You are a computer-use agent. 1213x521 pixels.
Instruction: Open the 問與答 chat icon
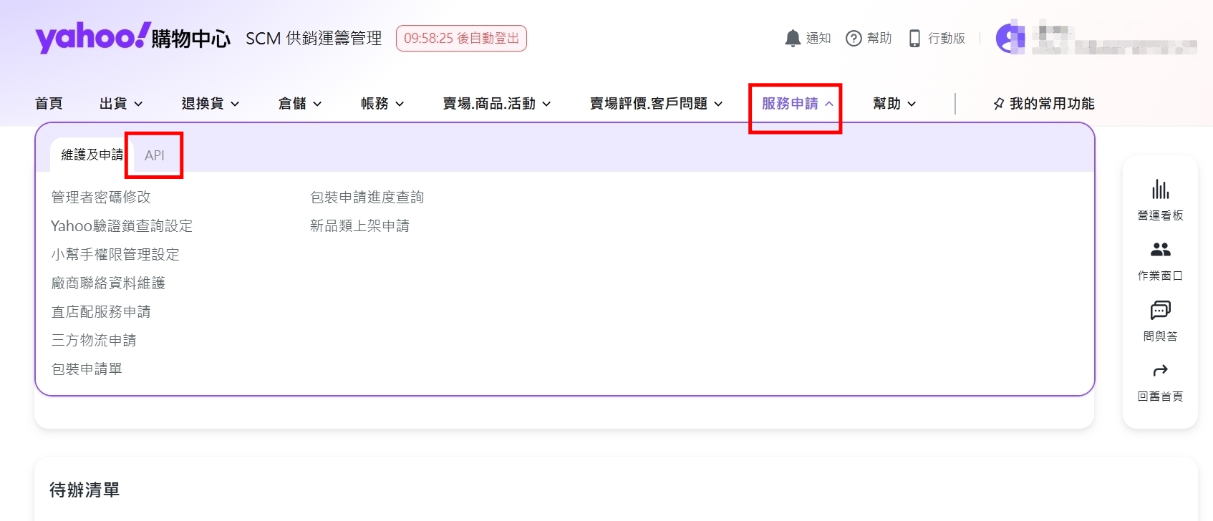pos(1160,310)
